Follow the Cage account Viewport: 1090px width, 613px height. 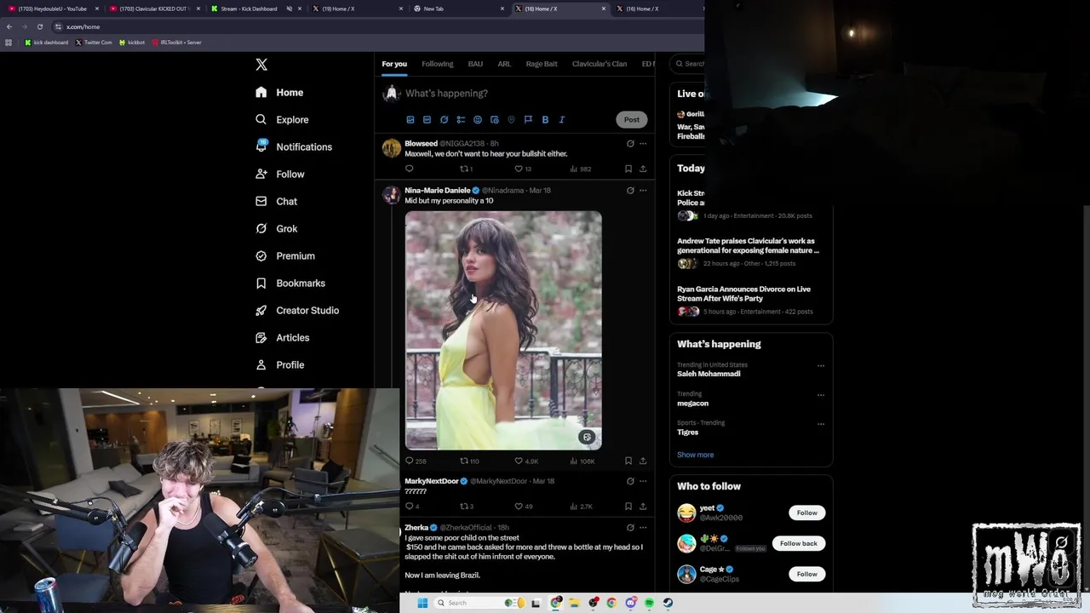click(x=806, y=574)
